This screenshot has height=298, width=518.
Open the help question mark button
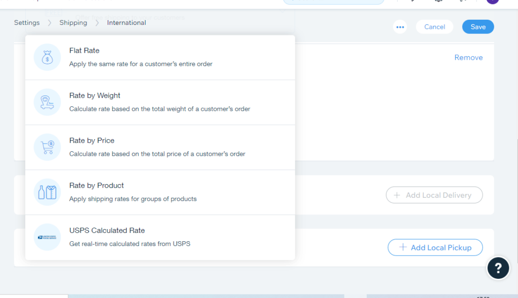(x=498, y=268)
